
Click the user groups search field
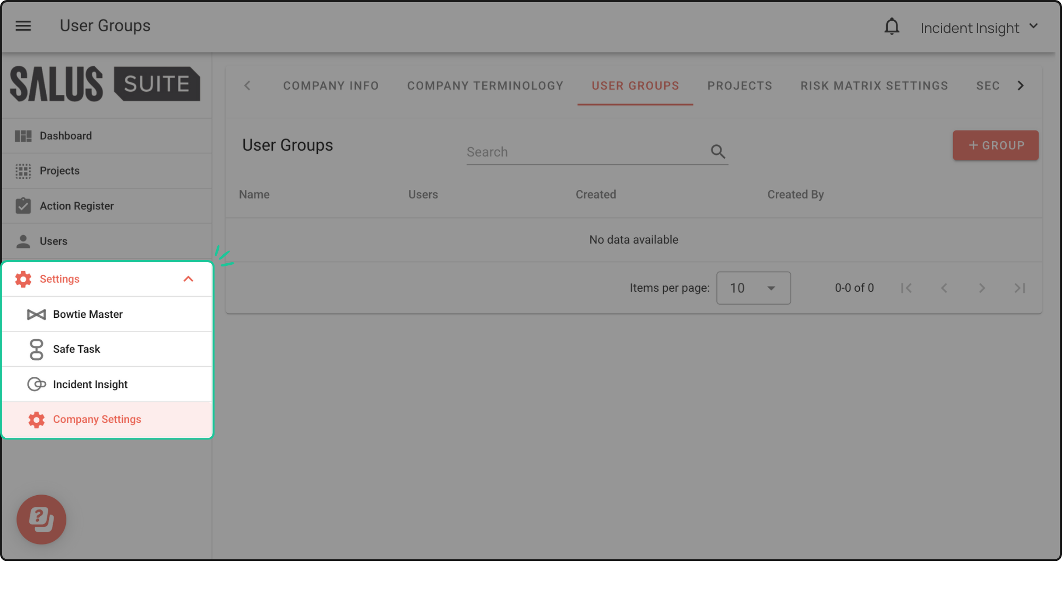coord(584,152)
